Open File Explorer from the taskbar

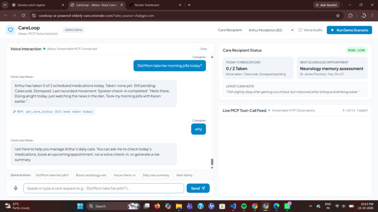pyautogui.click(x=179, y=206)
